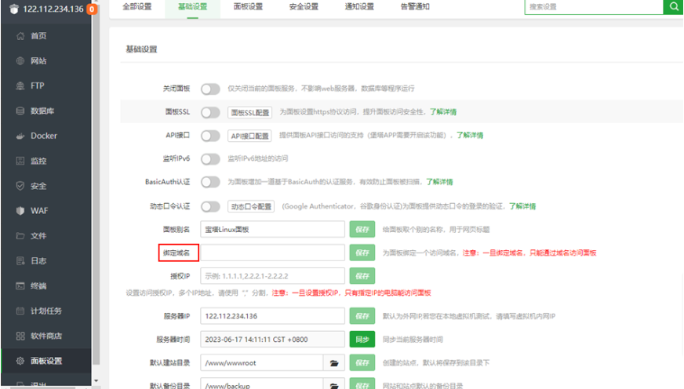The image size is (684, 389).
Task: Click the 软件商店 app store icon
Action: point(20,336)
